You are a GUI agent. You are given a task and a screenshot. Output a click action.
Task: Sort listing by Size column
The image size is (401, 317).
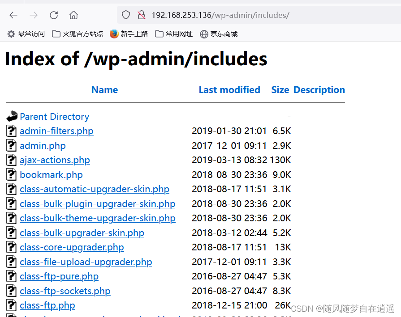tap(280, 90)
